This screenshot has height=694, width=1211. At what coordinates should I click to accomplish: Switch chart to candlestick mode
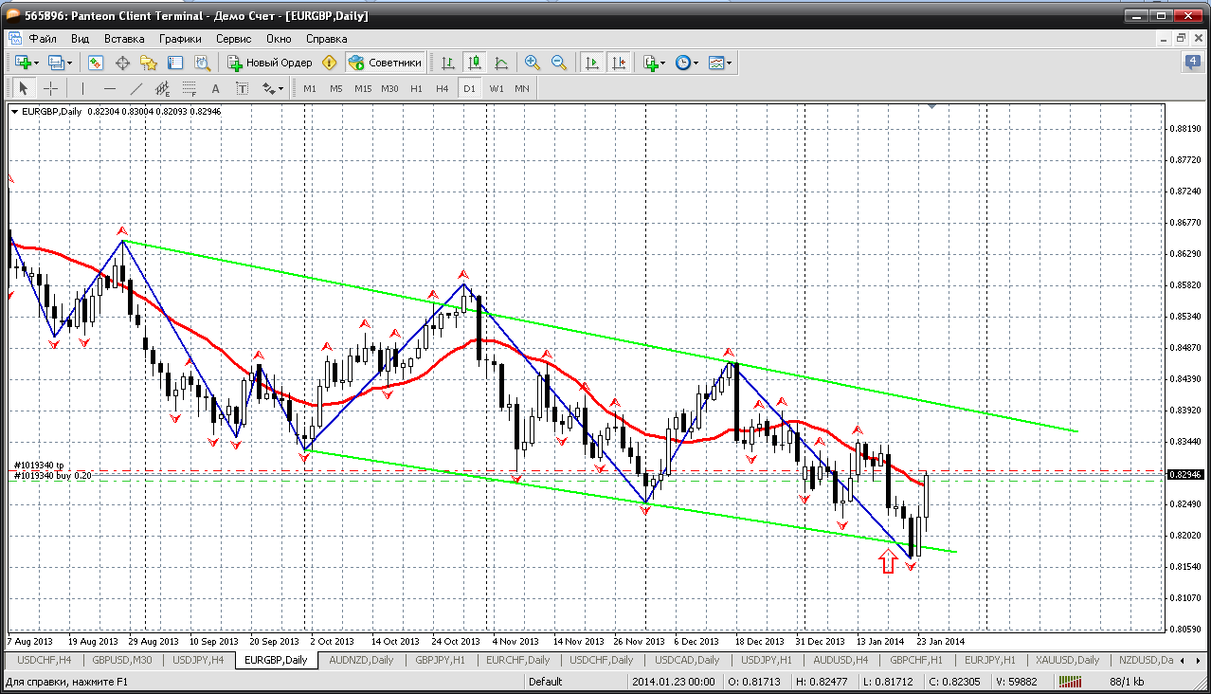point(475,63)
